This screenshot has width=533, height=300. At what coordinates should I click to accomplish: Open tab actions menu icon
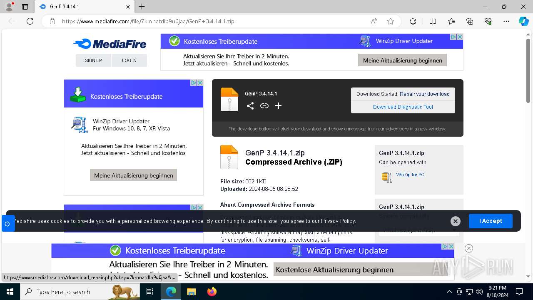tap(25, 7)
